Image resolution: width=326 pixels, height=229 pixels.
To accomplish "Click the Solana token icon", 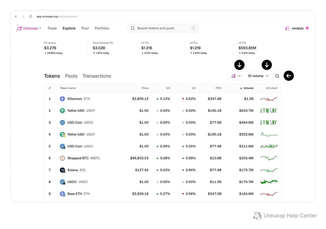I will tap(62, 170).
